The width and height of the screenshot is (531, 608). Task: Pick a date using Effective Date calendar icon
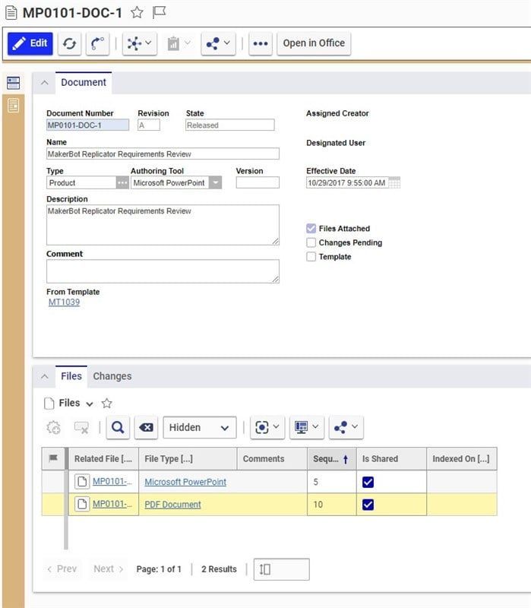(x=394, y=183)
